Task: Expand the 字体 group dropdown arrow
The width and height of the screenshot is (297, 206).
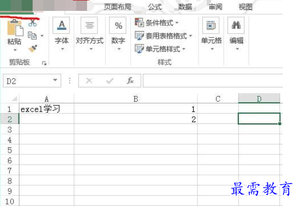Action: click(63, 49)
